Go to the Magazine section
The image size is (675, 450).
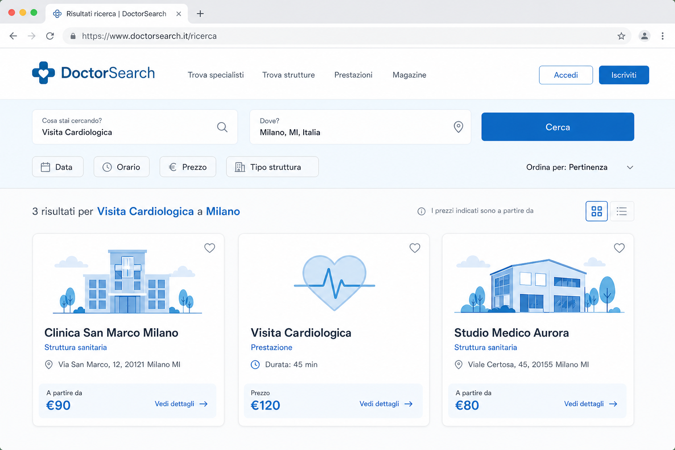coord(410,75)
